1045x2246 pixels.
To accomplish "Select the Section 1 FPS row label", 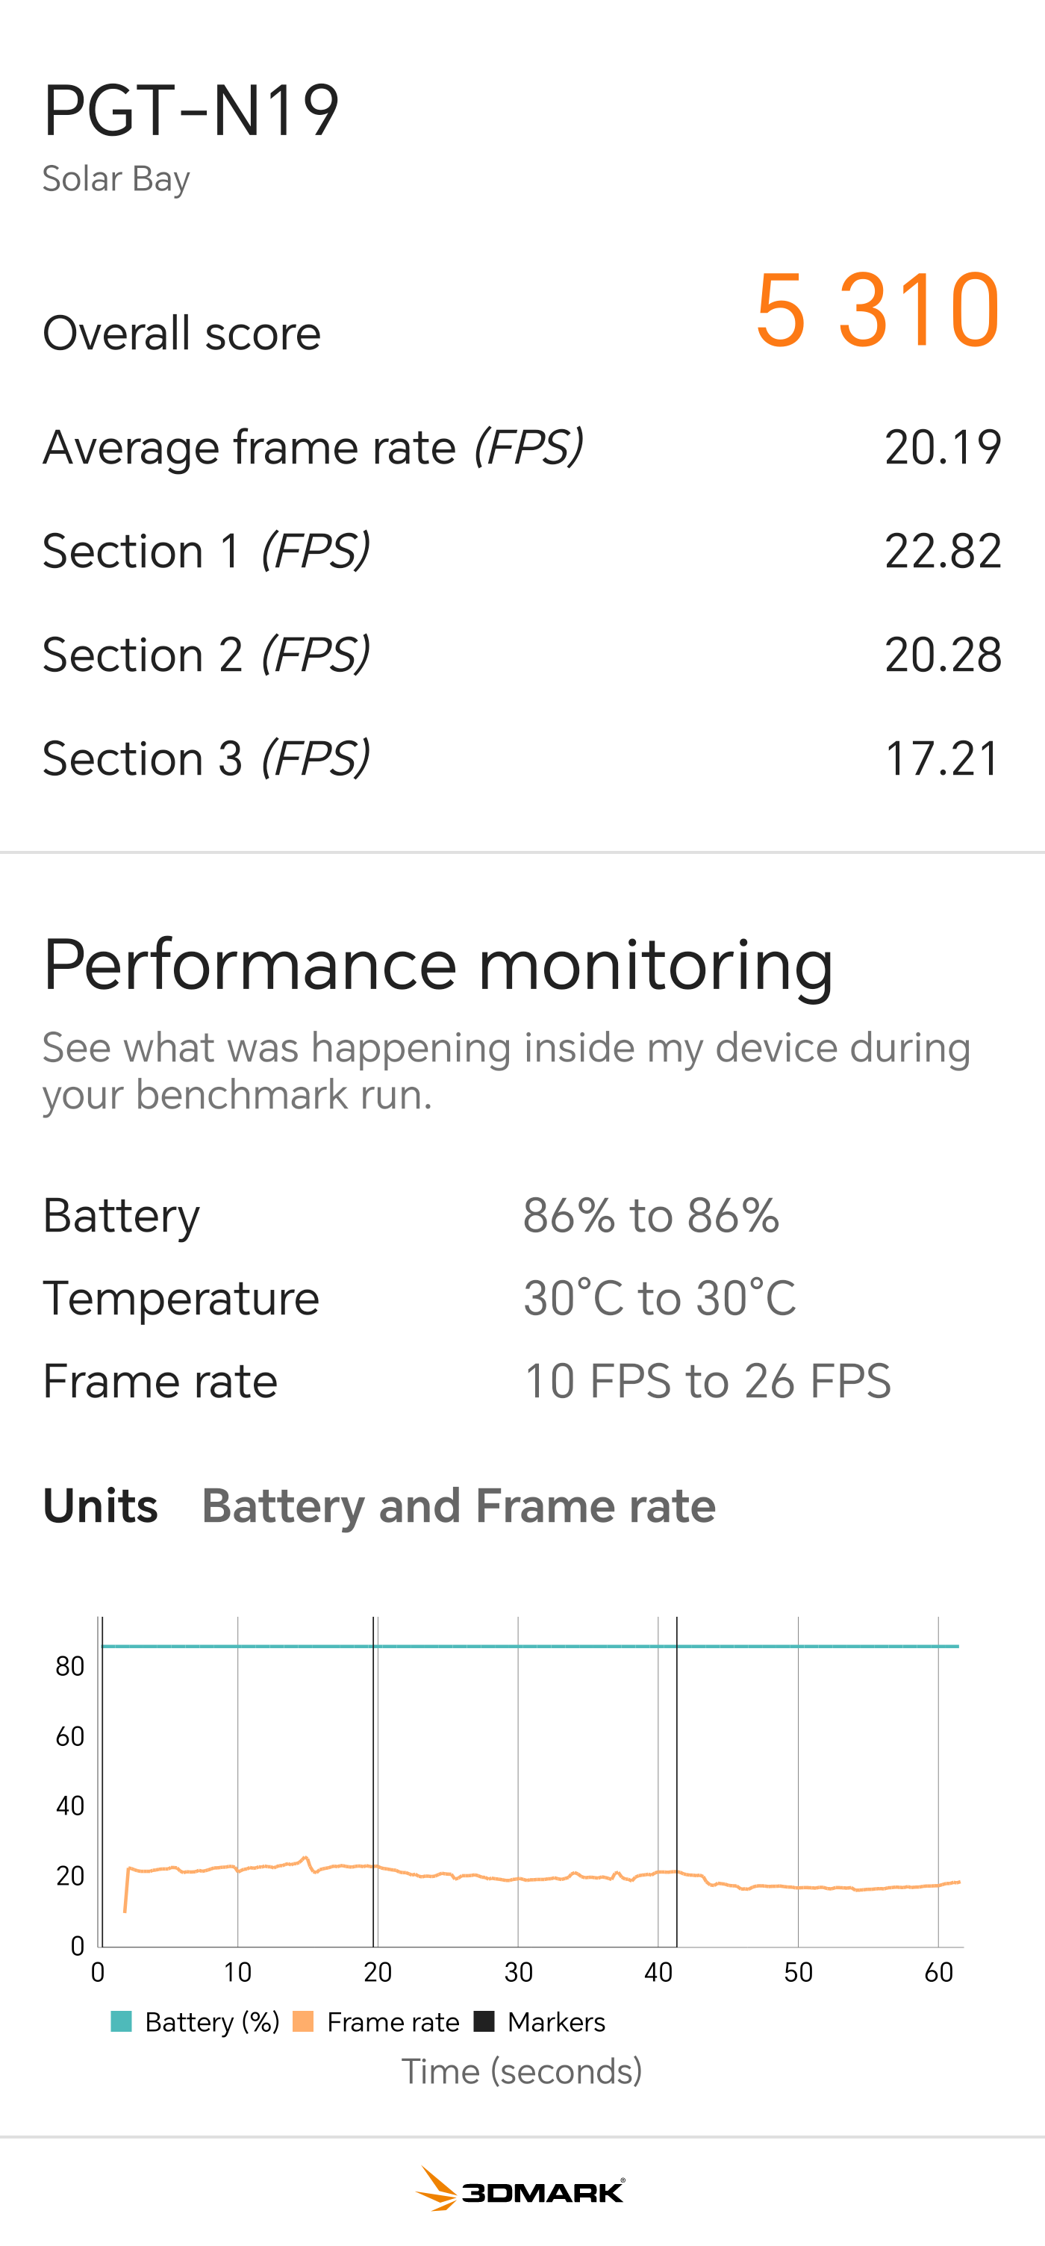I will tap(207, 551).
